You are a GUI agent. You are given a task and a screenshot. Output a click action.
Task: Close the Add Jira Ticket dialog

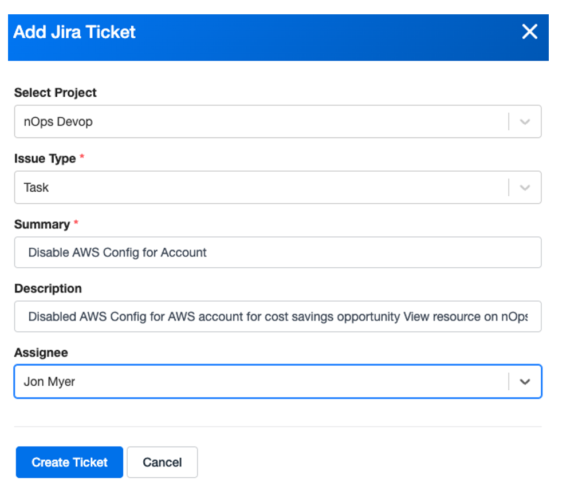coord(530,31)
